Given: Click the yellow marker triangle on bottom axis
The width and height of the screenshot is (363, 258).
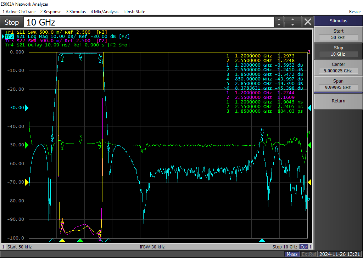Looking at the screenshot, I should (x=62, y=241).
